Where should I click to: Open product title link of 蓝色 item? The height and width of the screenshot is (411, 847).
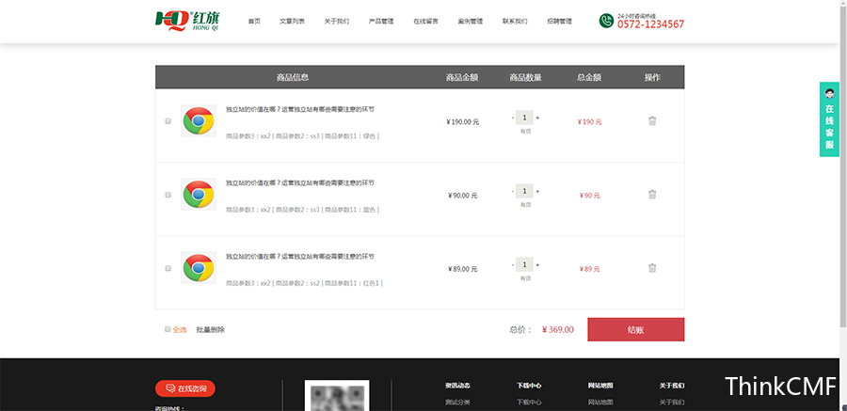pos(300,182)
